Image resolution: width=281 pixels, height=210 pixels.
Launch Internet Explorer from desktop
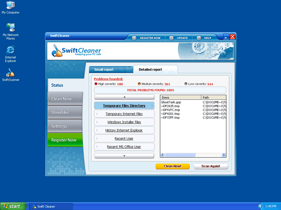click(10, 50)
